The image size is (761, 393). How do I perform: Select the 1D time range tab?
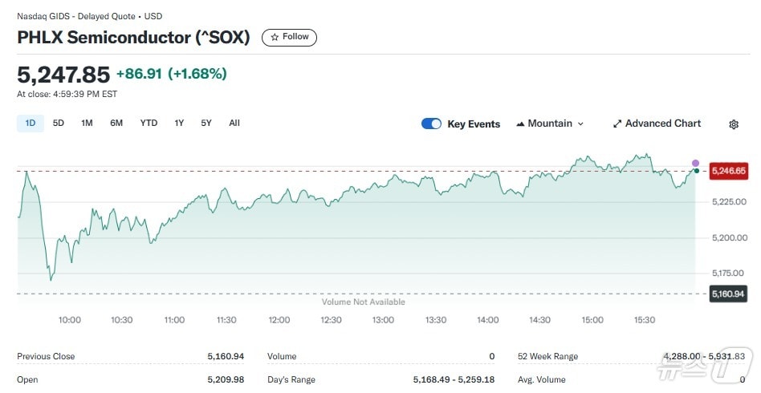pyautogui.click(x=31, y=124)
